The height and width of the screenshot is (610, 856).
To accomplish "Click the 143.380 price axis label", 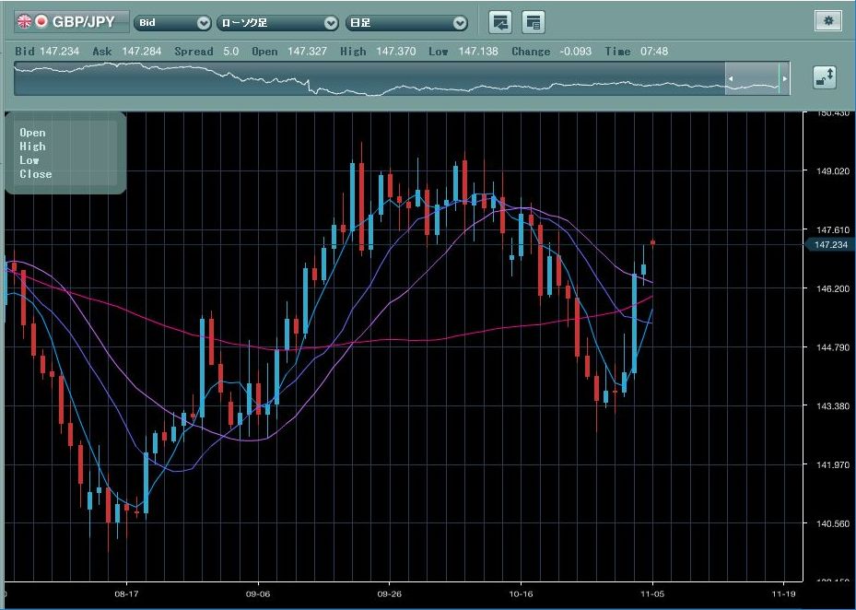I will pyautogui.click(x=833, y=405).
